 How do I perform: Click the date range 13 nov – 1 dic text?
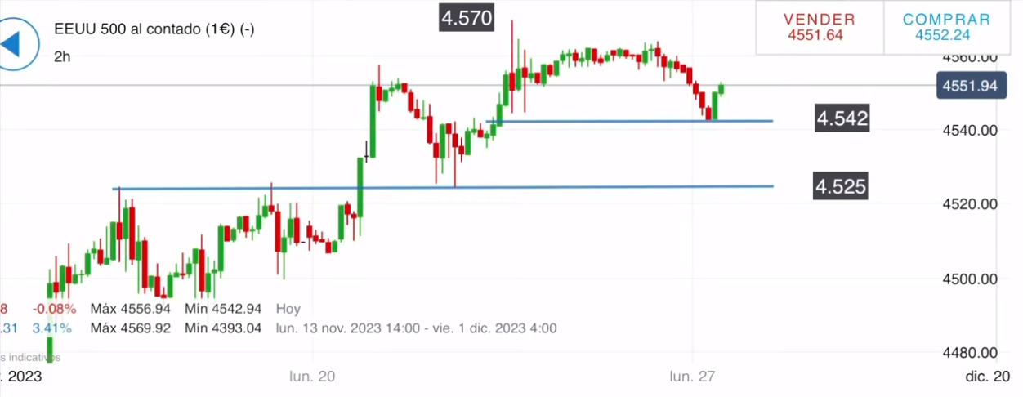(416, 328)
